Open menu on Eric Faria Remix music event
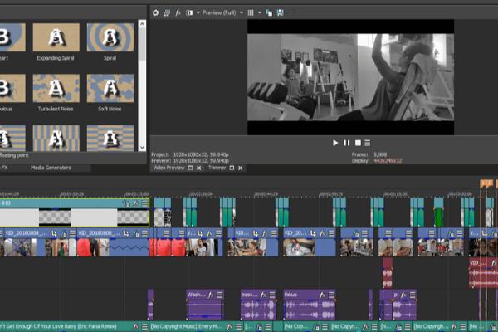This screenshot has height=332, width=498. pyautogui.click(x=144, y=326)
